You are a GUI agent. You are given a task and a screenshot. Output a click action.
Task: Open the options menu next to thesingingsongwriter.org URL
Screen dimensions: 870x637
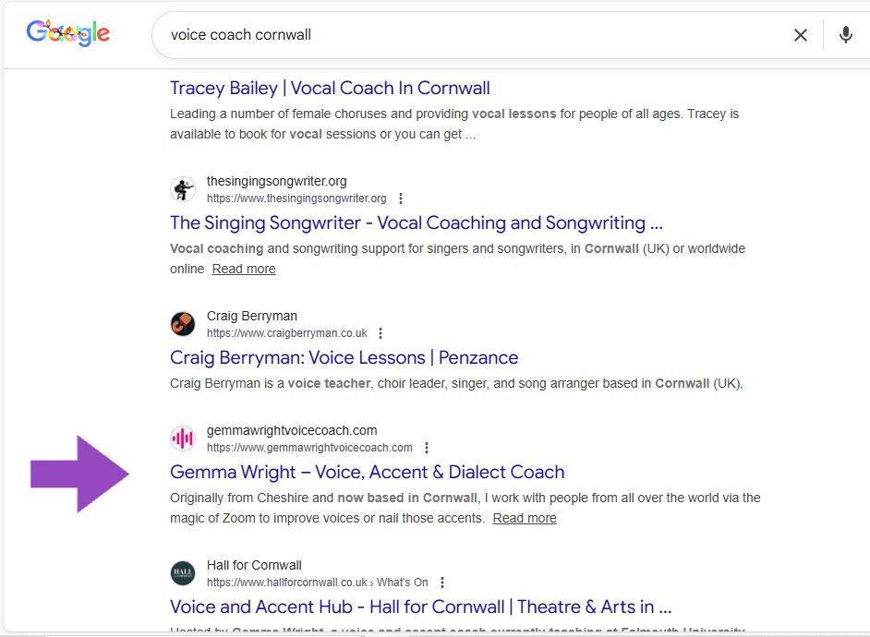pos(401,198)
